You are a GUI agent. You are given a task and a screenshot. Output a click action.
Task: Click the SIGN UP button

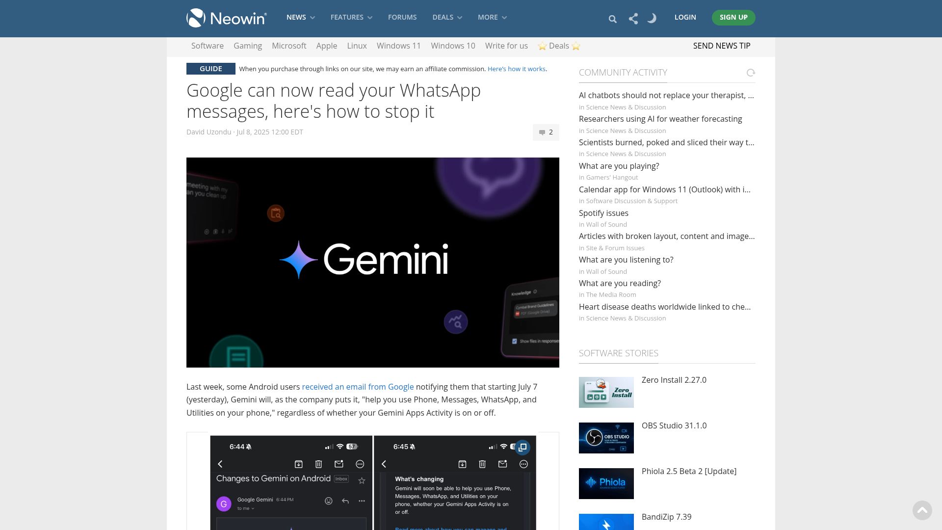pos(733,17)
